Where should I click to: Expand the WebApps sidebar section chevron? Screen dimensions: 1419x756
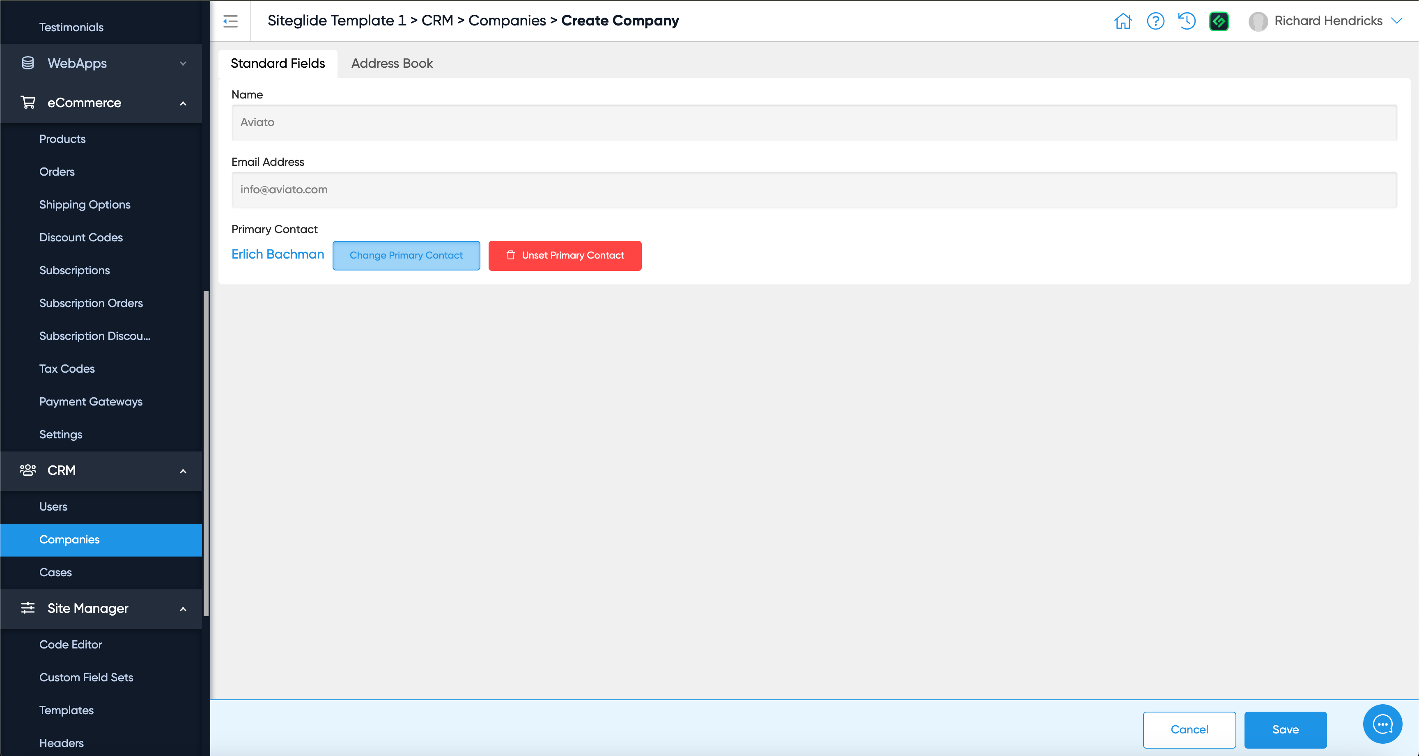183,64
